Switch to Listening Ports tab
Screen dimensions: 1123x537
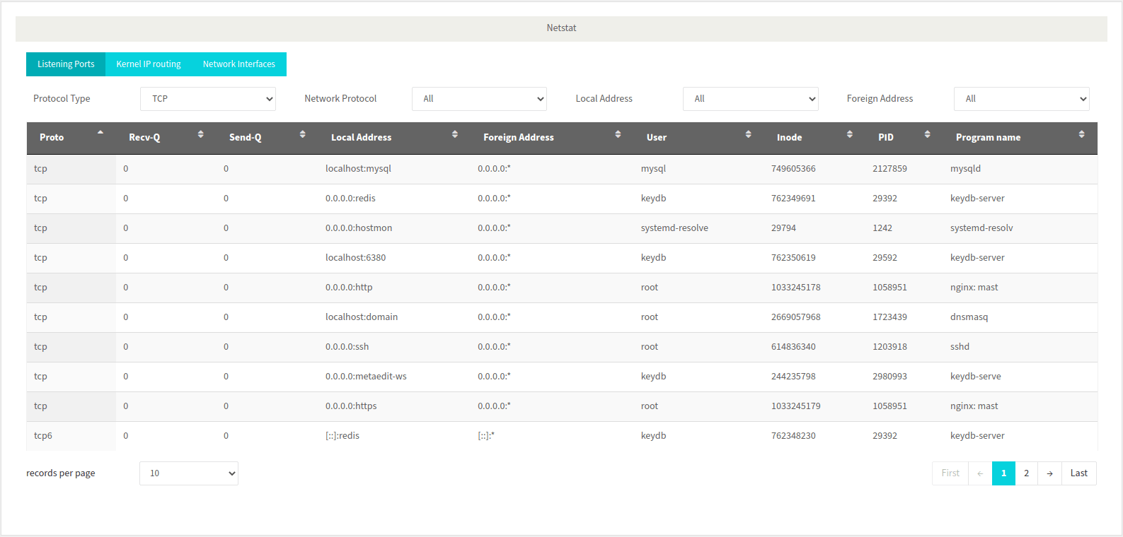66,64
